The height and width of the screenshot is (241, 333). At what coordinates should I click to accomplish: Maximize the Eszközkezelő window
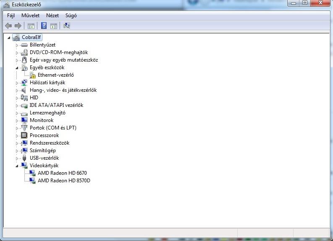coord(305,3)
